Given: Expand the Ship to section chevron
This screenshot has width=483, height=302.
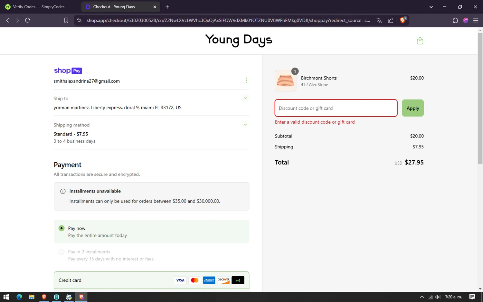Looking at the screenshot, I should click(245, 98).
